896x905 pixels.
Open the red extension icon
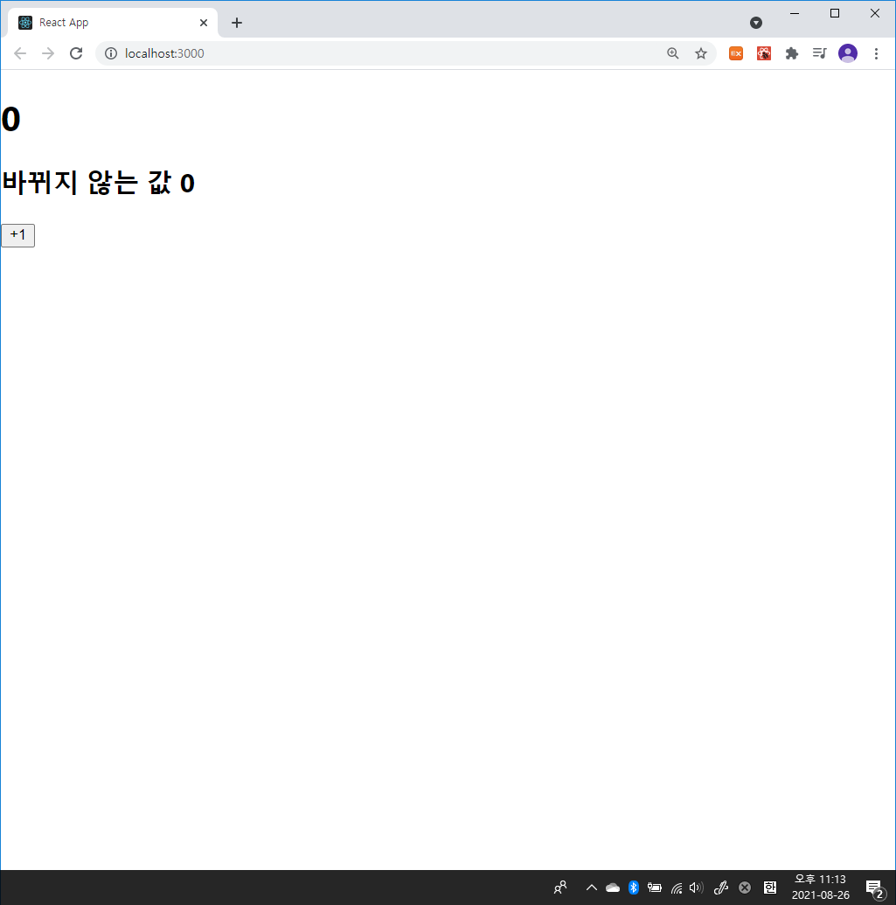click(764, 53)
